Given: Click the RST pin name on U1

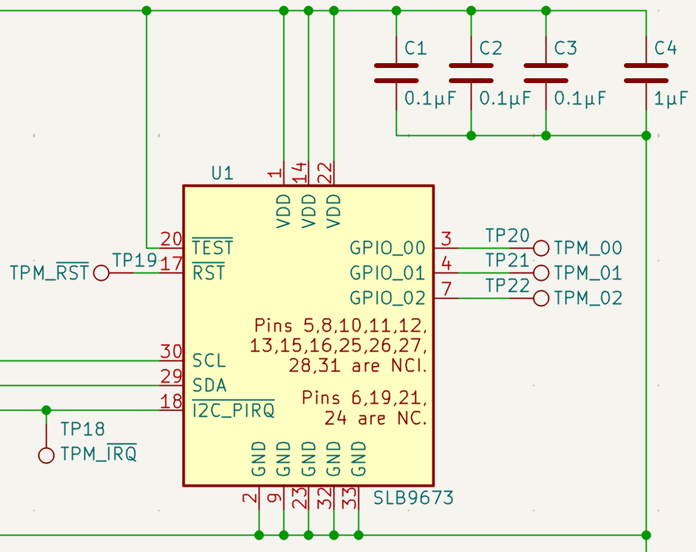Looking at the screenshot, I should click(x=209, y=271).
